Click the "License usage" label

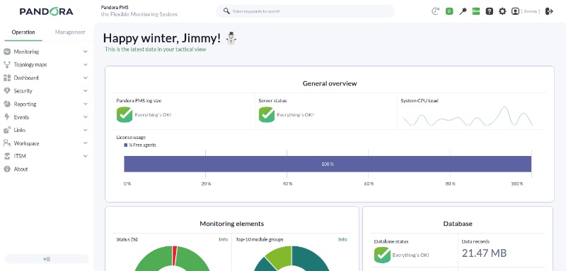tap(131, 137)
